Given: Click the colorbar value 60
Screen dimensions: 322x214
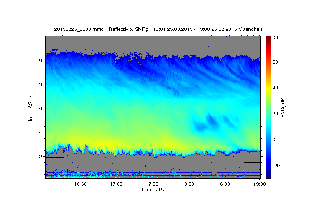Looking at the screenshot, I should click(x=275, y=62).
